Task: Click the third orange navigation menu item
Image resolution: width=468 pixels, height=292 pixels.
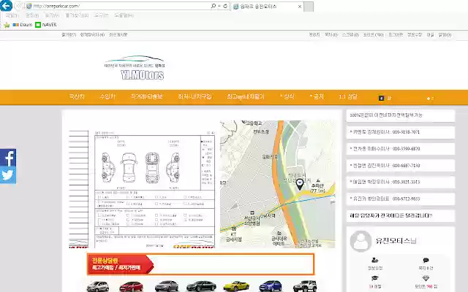Action: click(x=146, y=96)
